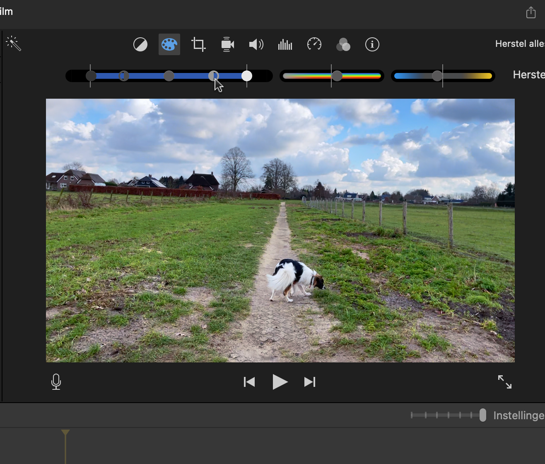This screenshot has width=545, height=464.
Task: Click the magic wand auto-enhance icon
Action: [13, 44]
